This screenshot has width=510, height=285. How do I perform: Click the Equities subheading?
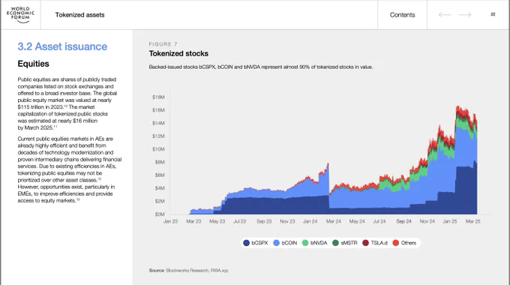(x=33, y=64)
